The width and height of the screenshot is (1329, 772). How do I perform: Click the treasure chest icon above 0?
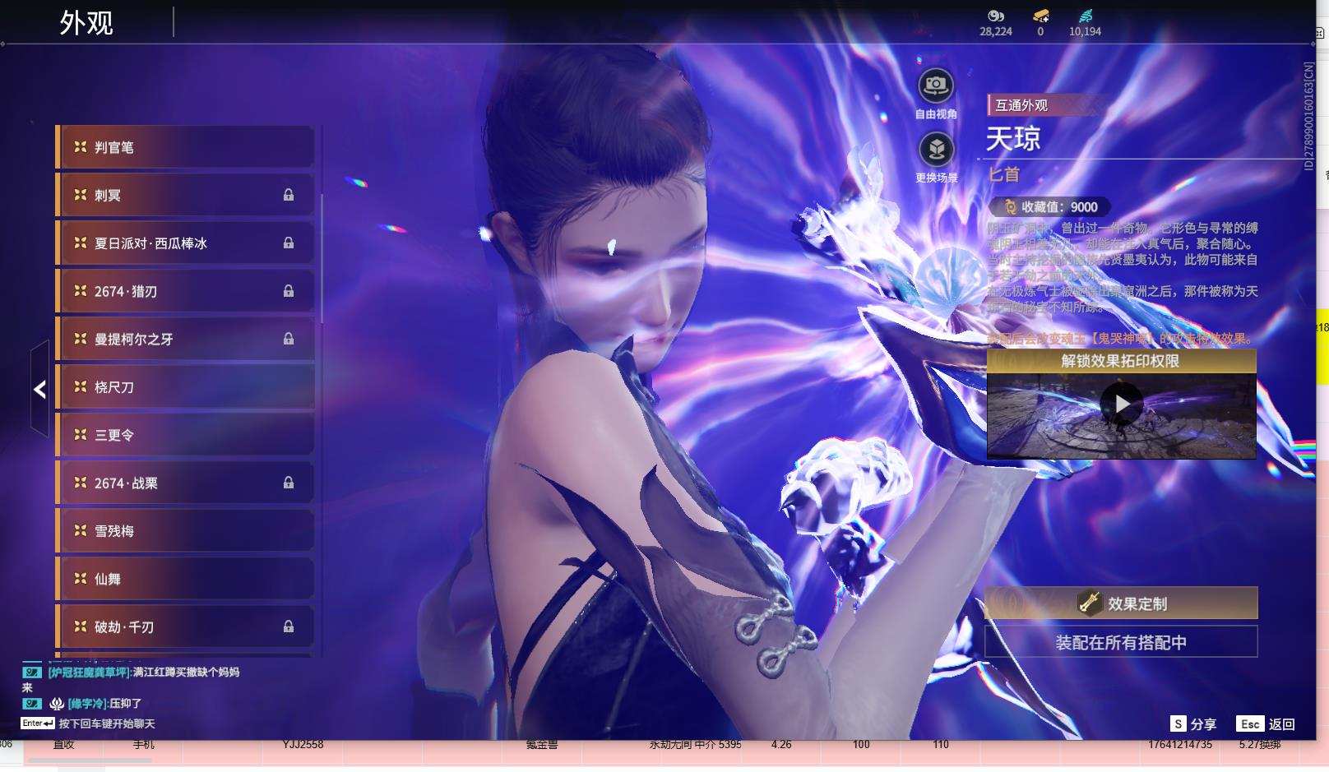(1040, 16)
